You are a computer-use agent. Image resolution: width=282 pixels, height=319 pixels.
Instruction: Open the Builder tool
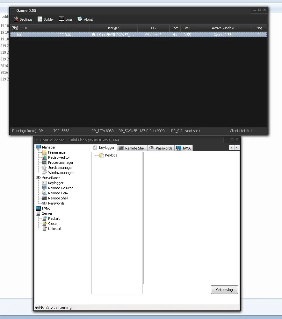46,19
